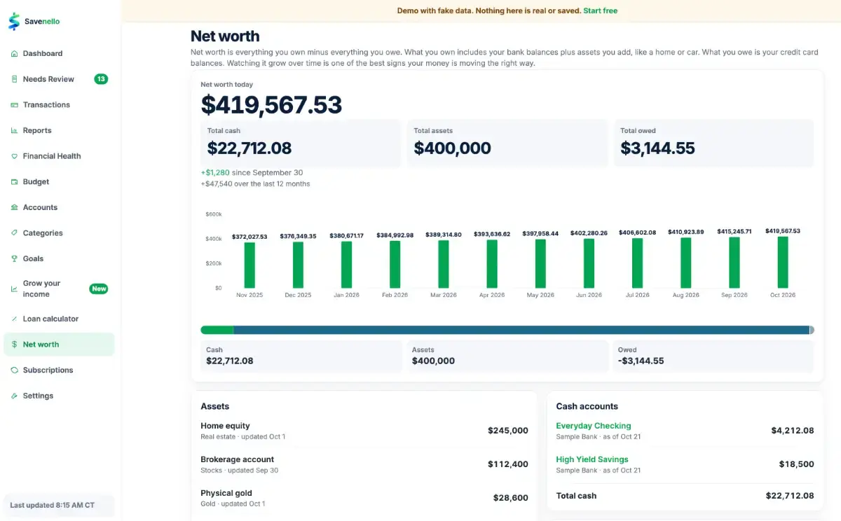Click the Financial Health heart icon
The width and height of the screenshot is (841, 521).
(14, 156)
